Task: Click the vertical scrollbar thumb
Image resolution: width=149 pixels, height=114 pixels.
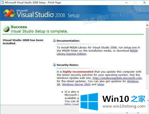Action: [147, 51]
